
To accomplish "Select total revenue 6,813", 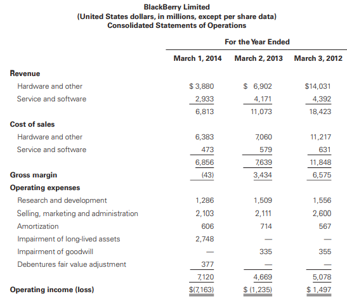I will 204,112.
